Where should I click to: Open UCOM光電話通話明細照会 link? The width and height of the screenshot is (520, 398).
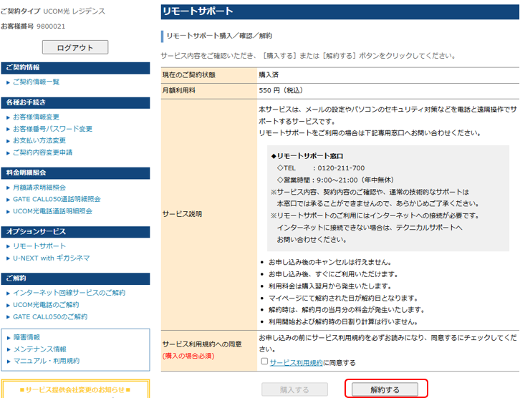52,211
